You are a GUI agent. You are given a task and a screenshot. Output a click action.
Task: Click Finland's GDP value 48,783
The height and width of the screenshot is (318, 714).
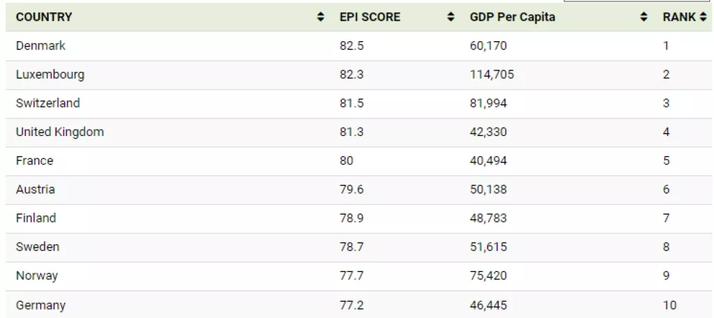pyautogui.click(x=489, y=218)
